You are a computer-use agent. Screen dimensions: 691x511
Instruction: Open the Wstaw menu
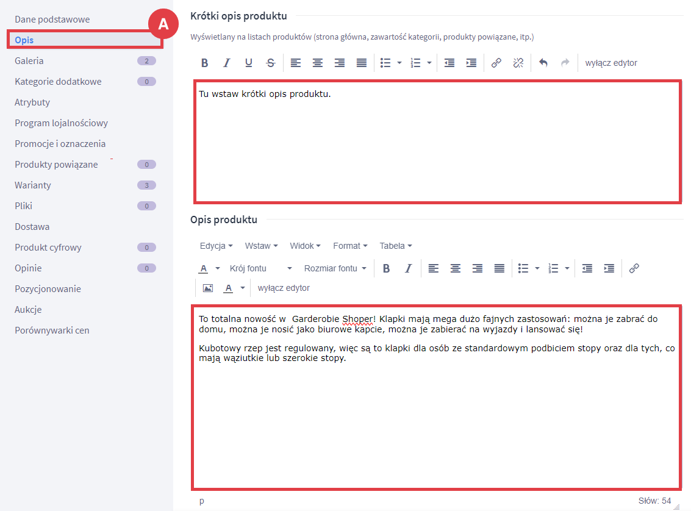click(x=261, y=246)
